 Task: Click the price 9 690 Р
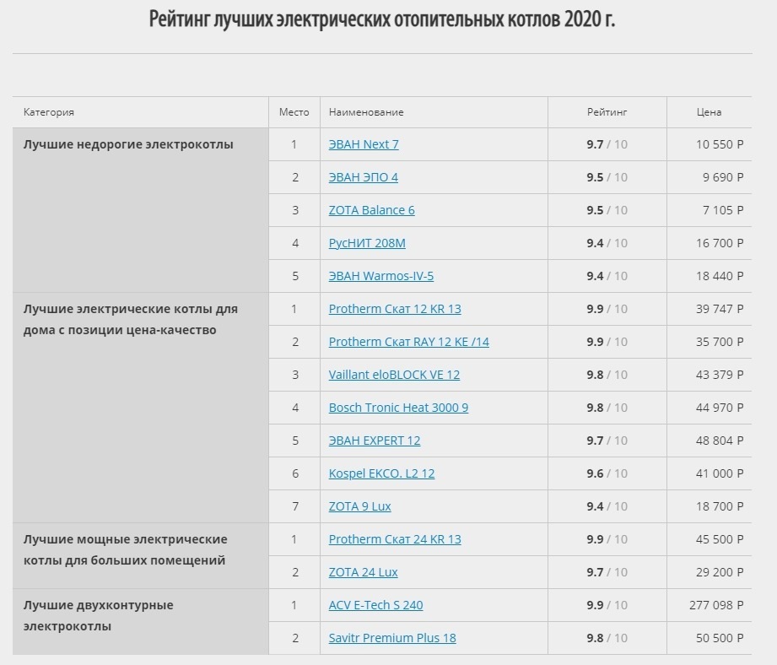pyautogui.click(x=723, y=177)
